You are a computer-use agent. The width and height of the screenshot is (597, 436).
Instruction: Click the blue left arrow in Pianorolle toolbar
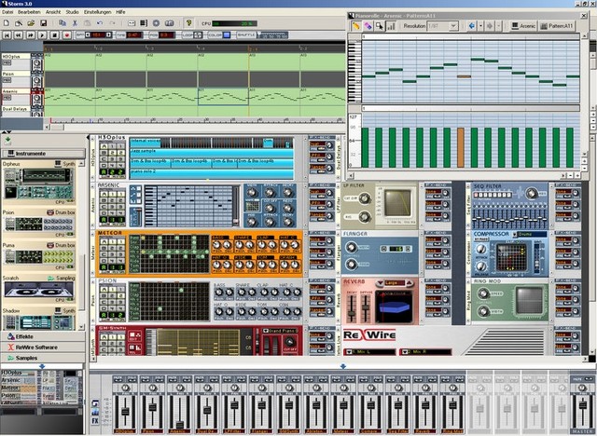click(472, 26)
